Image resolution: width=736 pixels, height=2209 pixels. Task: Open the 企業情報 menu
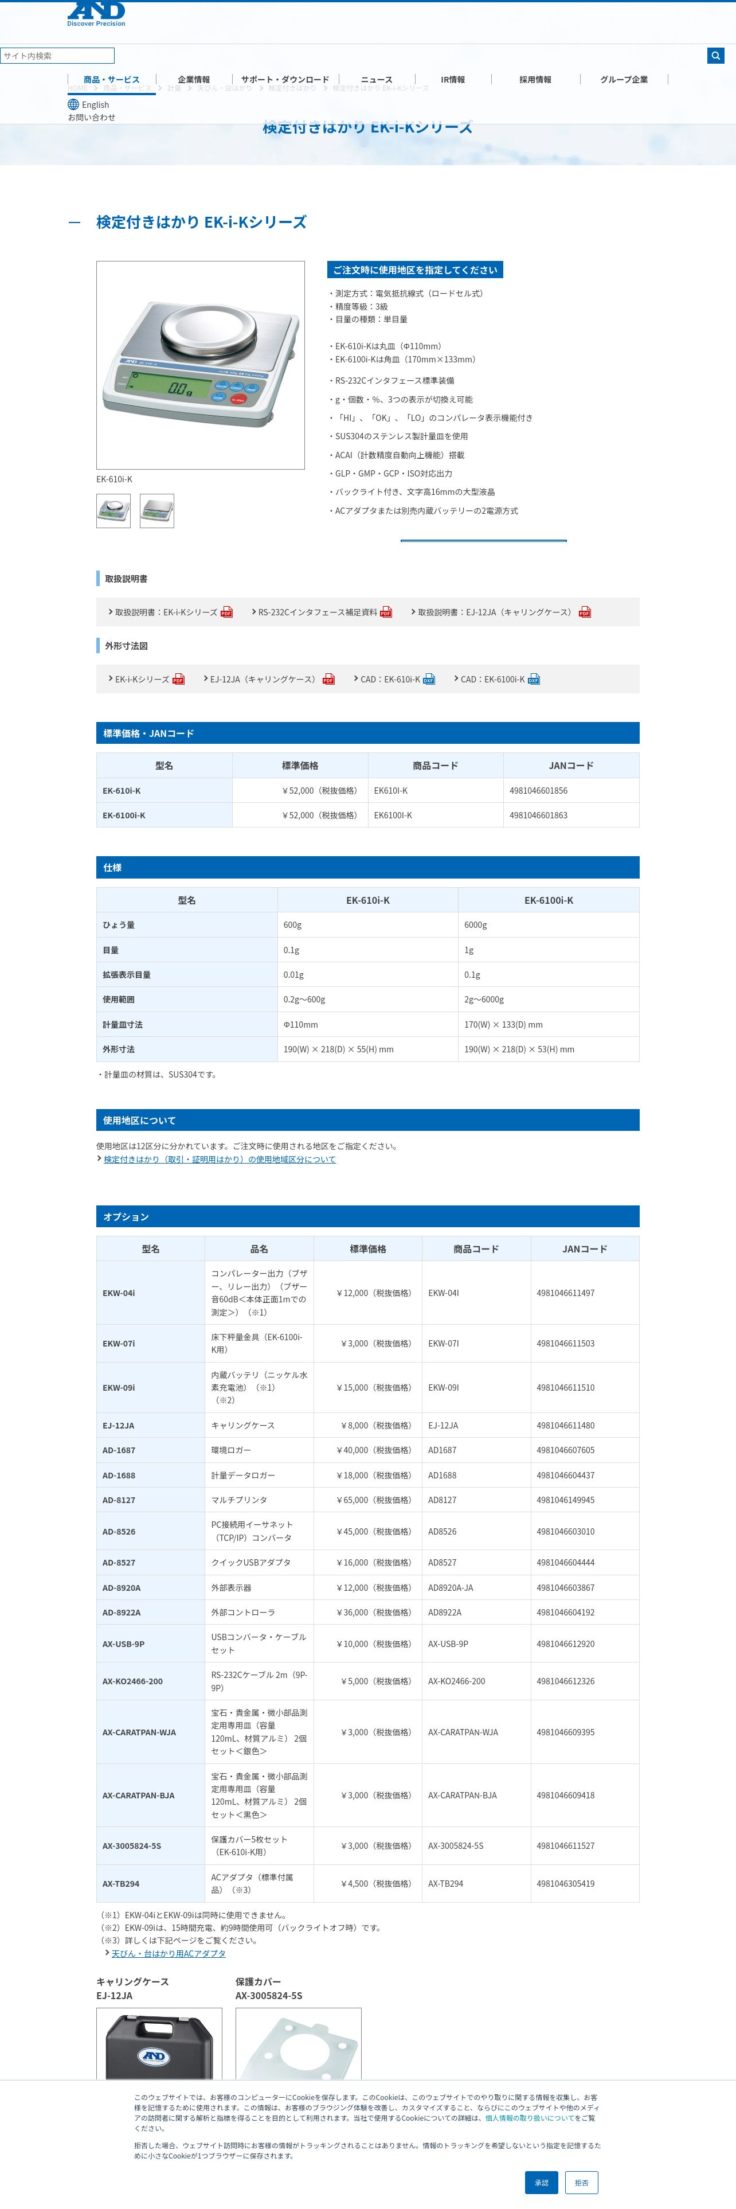[x=194, y=80]
